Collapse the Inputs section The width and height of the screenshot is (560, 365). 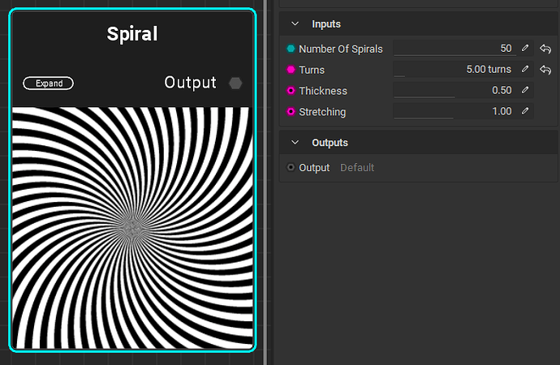tap(295, 24)
